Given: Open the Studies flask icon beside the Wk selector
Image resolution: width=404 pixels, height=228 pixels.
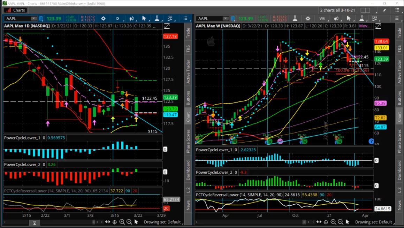Looking at the screenshot, I should tap(362, 18).
